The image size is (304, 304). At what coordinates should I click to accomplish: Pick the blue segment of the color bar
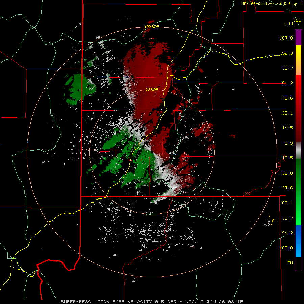click(x=298, y=241)
